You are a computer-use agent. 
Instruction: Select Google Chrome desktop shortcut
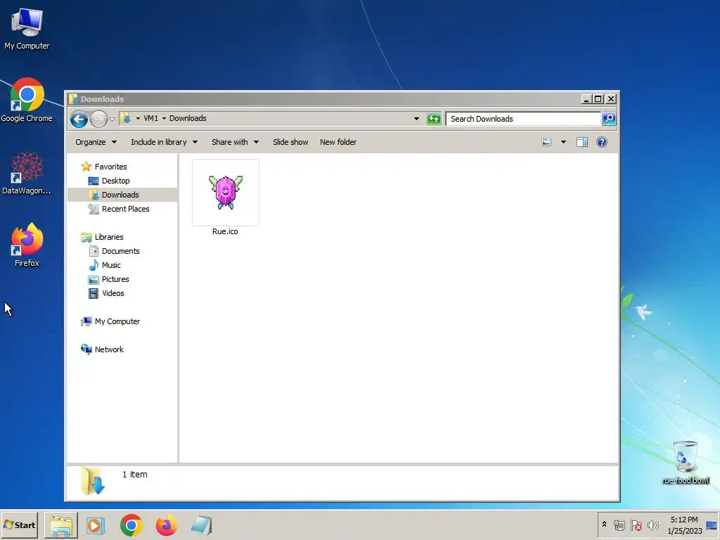(27, 100)
